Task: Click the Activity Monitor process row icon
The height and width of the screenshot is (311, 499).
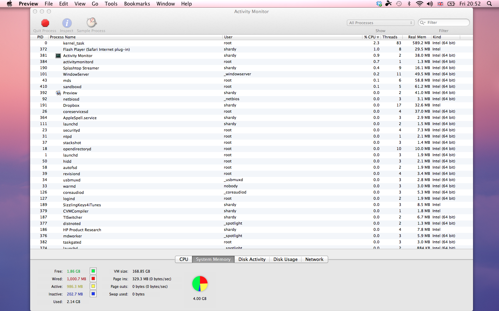Action: tap(58, 56)
